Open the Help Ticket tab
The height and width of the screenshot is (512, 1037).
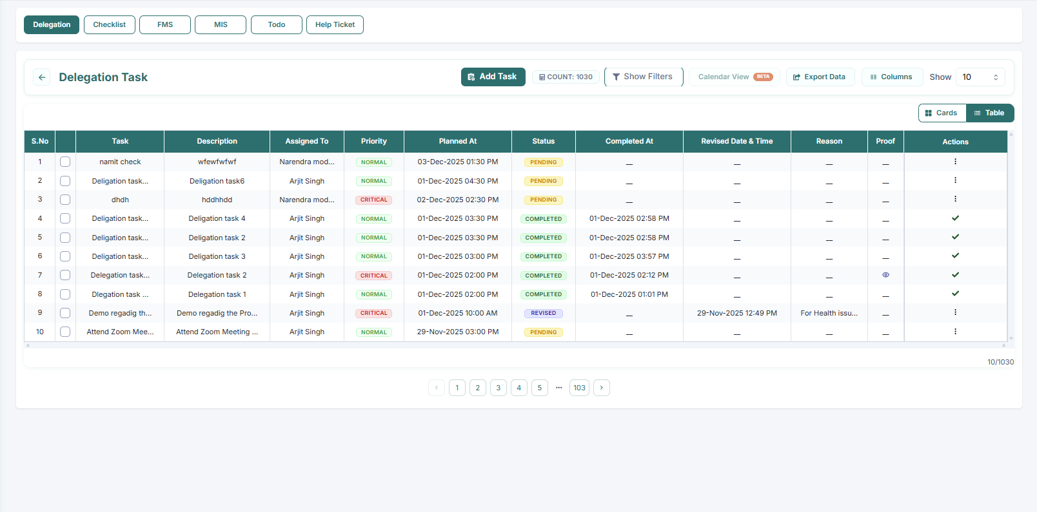(335, 25)
